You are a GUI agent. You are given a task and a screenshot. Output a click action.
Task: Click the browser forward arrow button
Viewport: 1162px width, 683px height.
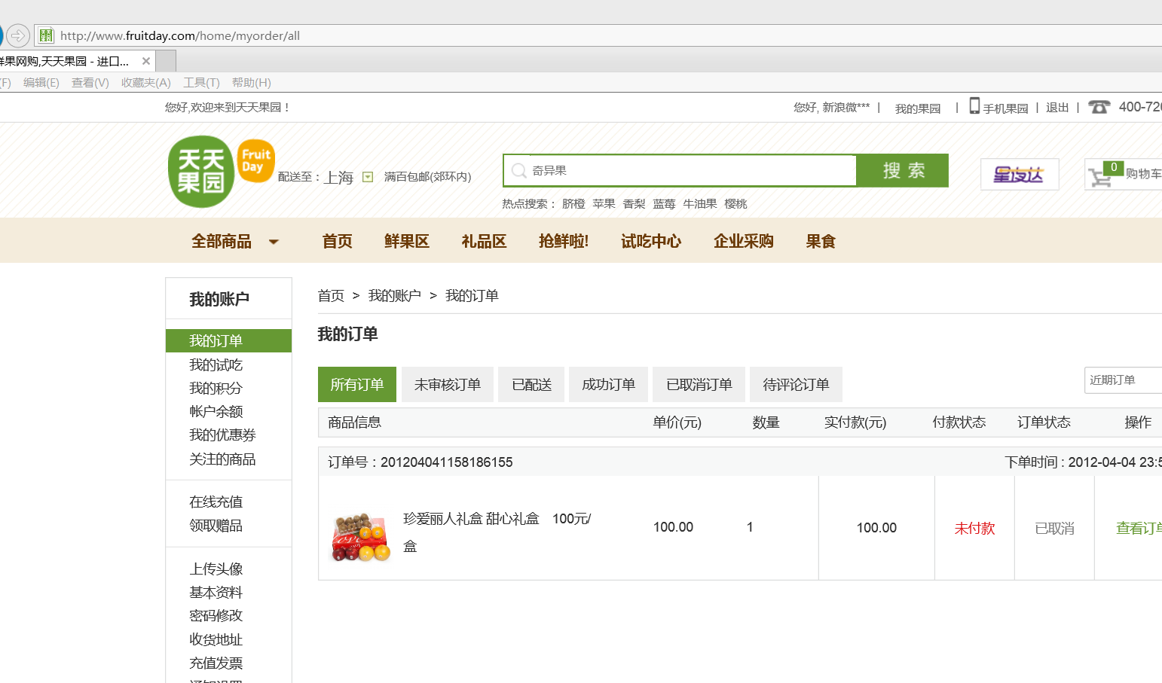click(18, 35)
